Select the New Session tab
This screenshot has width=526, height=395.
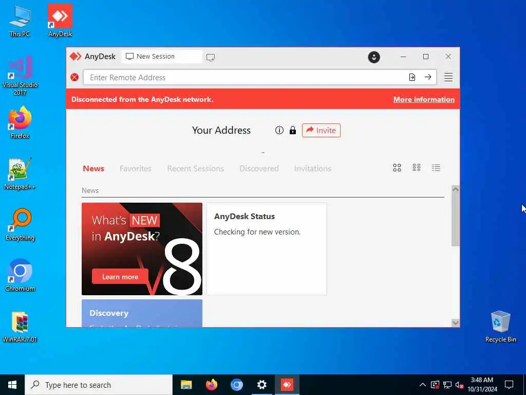[x=162, y=57]
